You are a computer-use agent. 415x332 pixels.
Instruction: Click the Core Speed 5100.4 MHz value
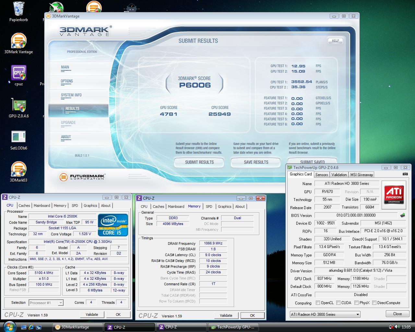[x=44, y=273]
